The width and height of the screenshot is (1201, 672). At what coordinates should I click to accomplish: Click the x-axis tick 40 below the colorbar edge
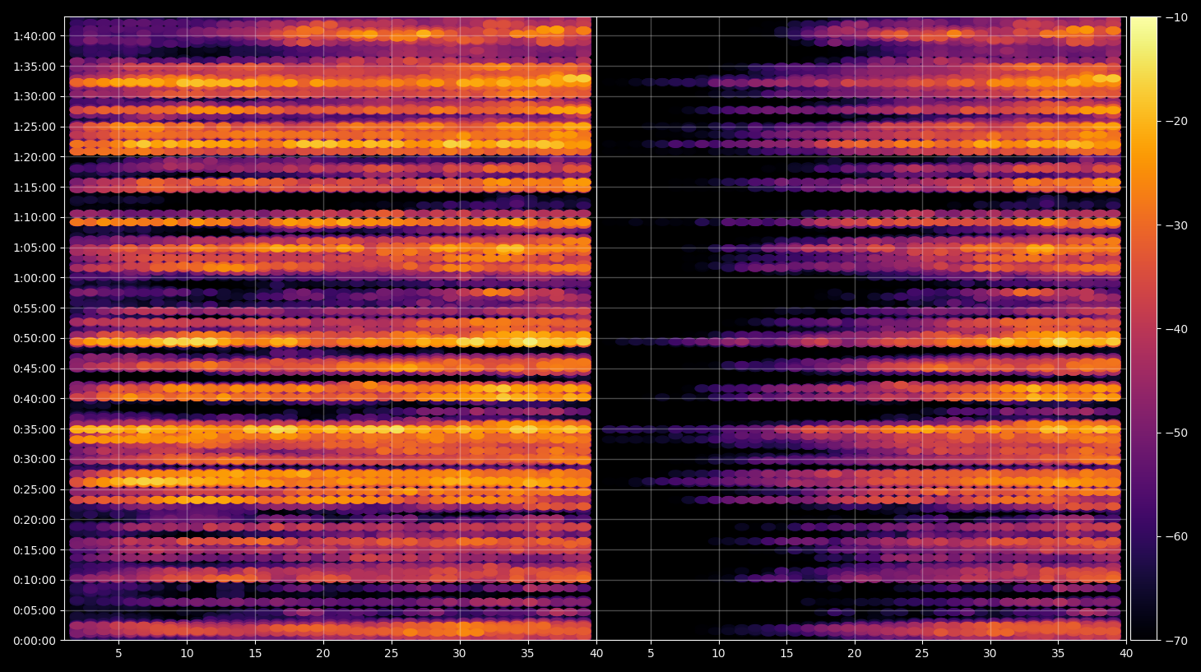coord(1126,654)
